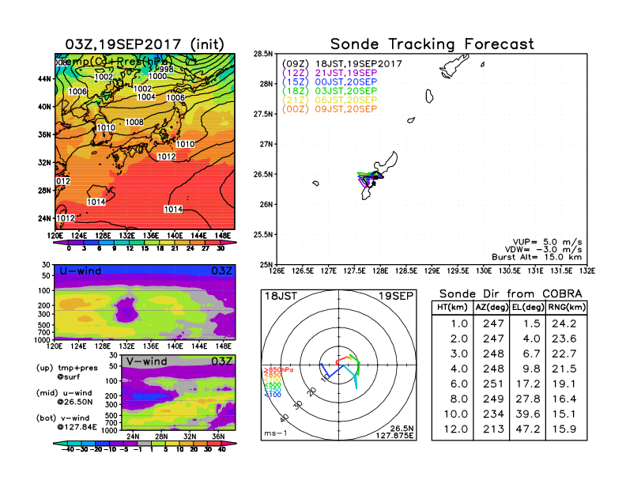The image size is (626, 484).
Task: Click the gray segment of the wind colorbar
Action: pyautogui.click(x=145, y=443)
